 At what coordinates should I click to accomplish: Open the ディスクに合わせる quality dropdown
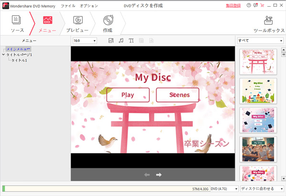tap(262, 189)
